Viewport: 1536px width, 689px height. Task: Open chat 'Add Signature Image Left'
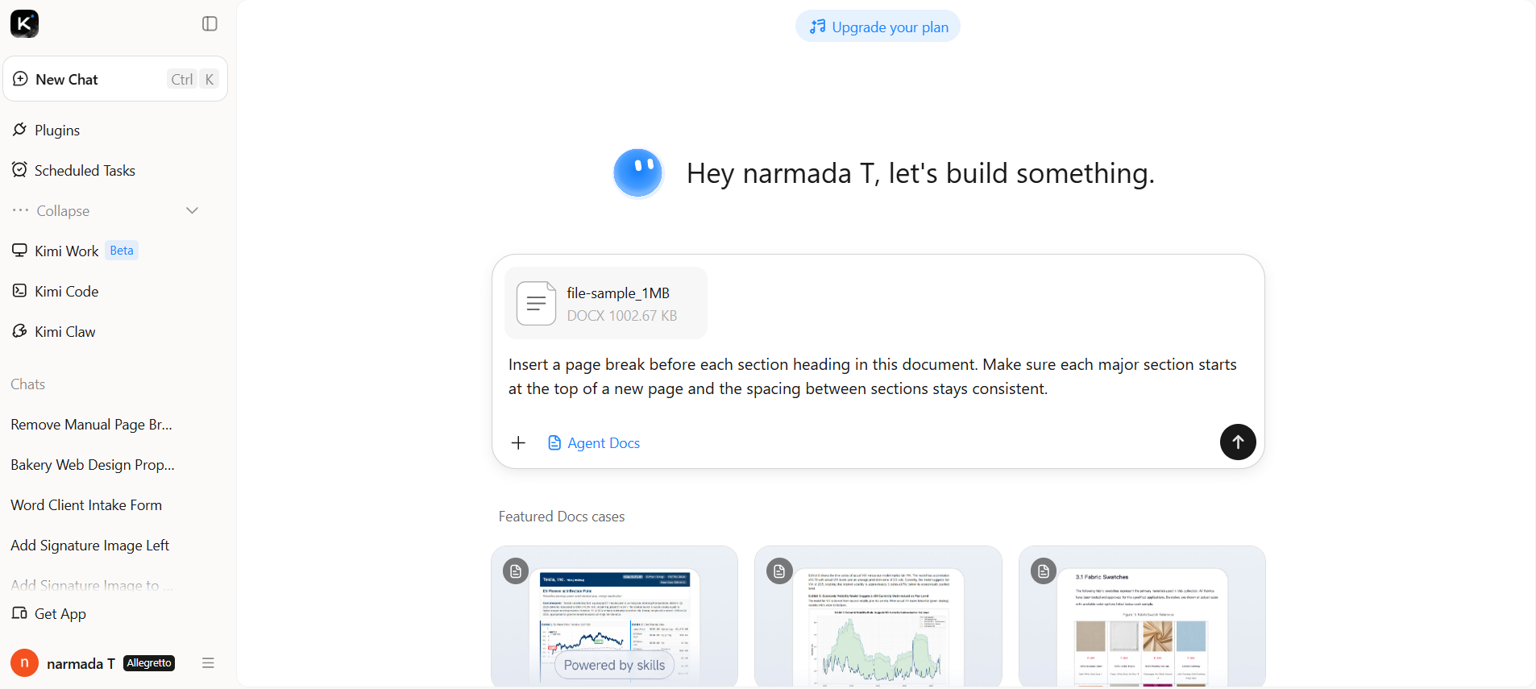90,546
